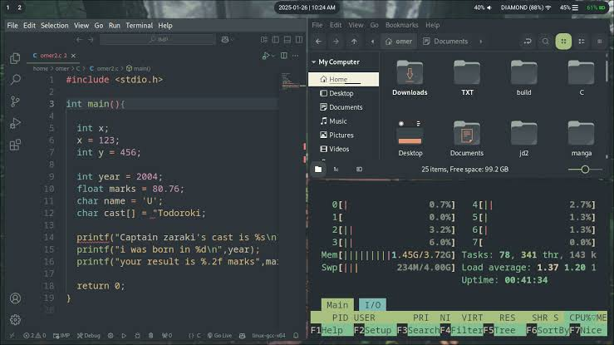Open the Run and Debug view
This screenshot has height=345, width=614.
[x=15, y=123]
